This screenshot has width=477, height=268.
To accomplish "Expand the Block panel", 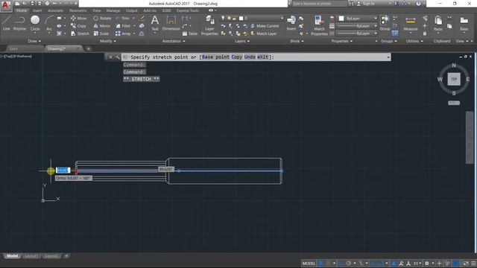I will 297,41.
